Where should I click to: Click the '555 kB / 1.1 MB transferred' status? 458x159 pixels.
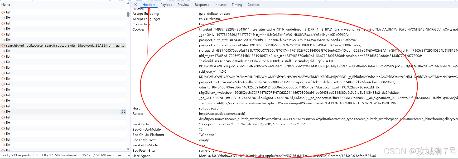pos(56,155)
